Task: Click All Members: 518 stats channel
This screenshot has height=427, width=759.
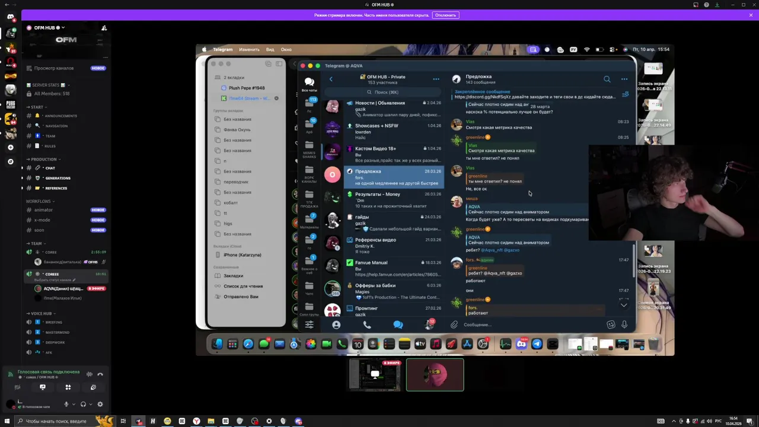Action: tap(65, 94)
